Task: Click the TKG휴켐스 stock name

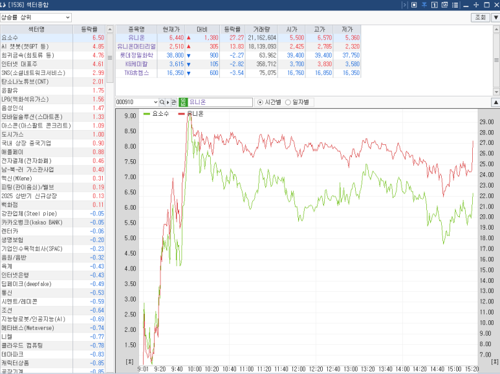Action: [136, 73]
